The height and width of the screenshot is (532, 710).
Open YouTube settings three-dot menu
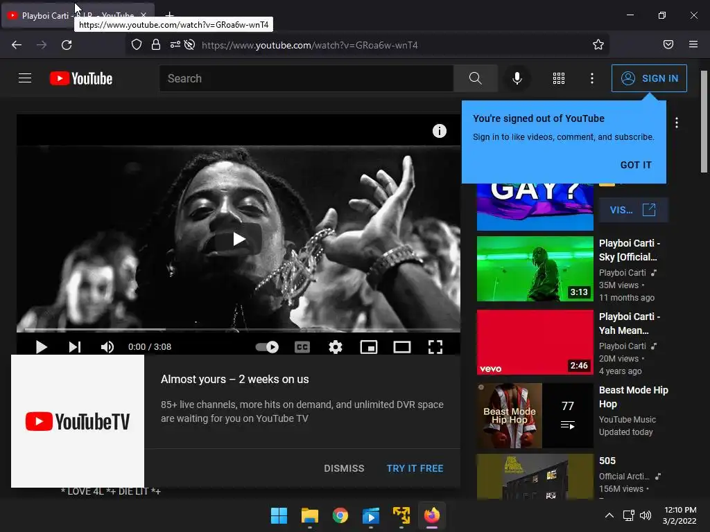[592, 78]
